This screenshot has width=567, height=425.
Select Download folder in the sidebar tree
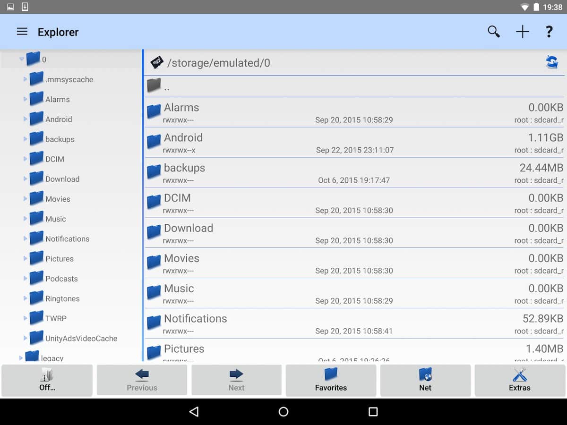pos(62,179)
